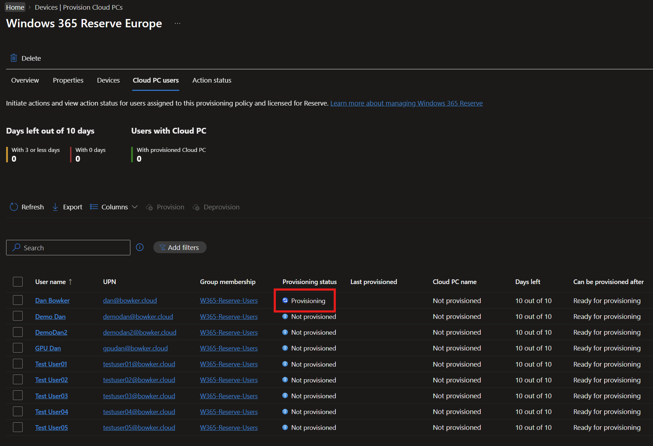This screenshot has width=653, height=446.
Task: Click the Columns list icon
Action: click(x=94, y=207)
